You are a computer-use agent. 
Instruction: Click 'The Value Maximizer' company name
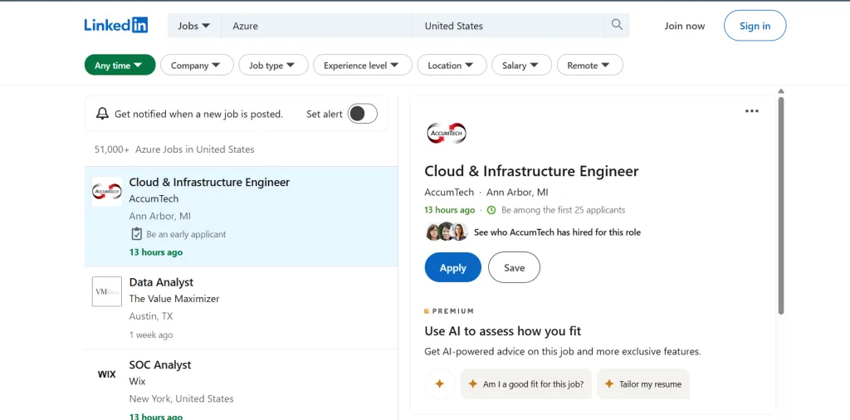(174, 299)
